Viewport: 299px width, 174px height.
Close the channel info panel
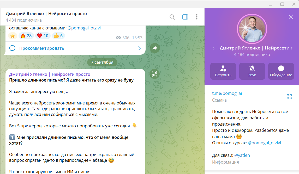coord(291,17)
